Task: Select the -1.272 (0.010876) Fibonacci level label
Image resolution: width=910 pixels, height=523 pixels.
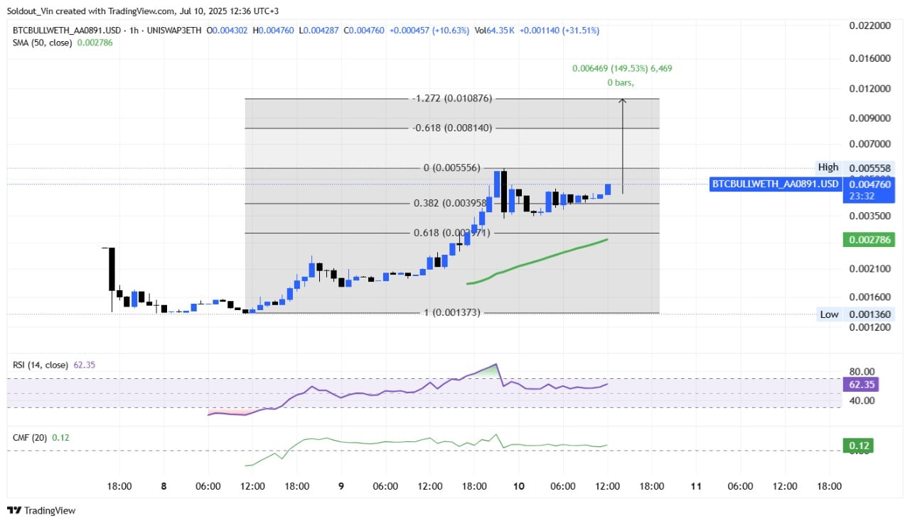Action: coord(451,99)
